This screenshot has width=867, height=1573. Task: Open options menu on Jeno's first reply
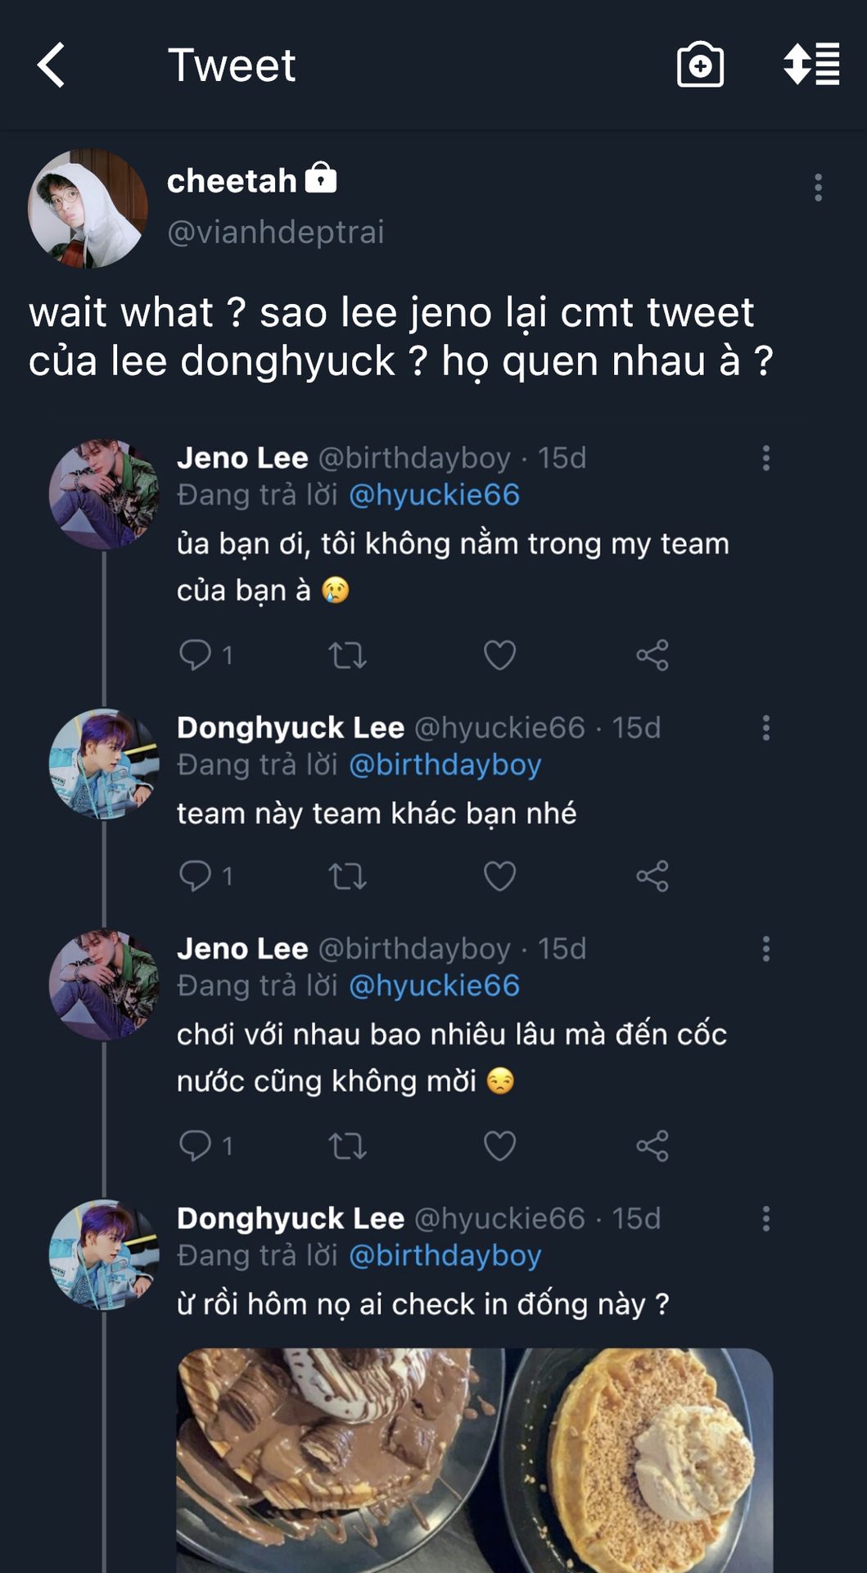tap(765, 458)
